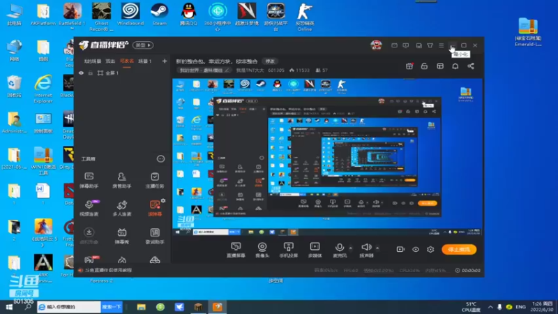This screenshot has width=558, height=314.
Task: Click the ENG language indicator in tray
Action: pos(520,307)
